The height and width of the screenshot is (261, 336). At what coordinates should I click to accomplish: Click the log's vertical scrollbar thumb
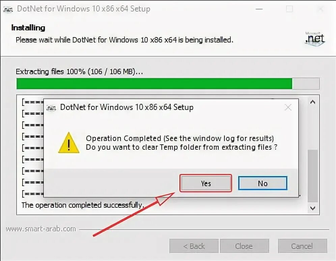coord(313,176)
